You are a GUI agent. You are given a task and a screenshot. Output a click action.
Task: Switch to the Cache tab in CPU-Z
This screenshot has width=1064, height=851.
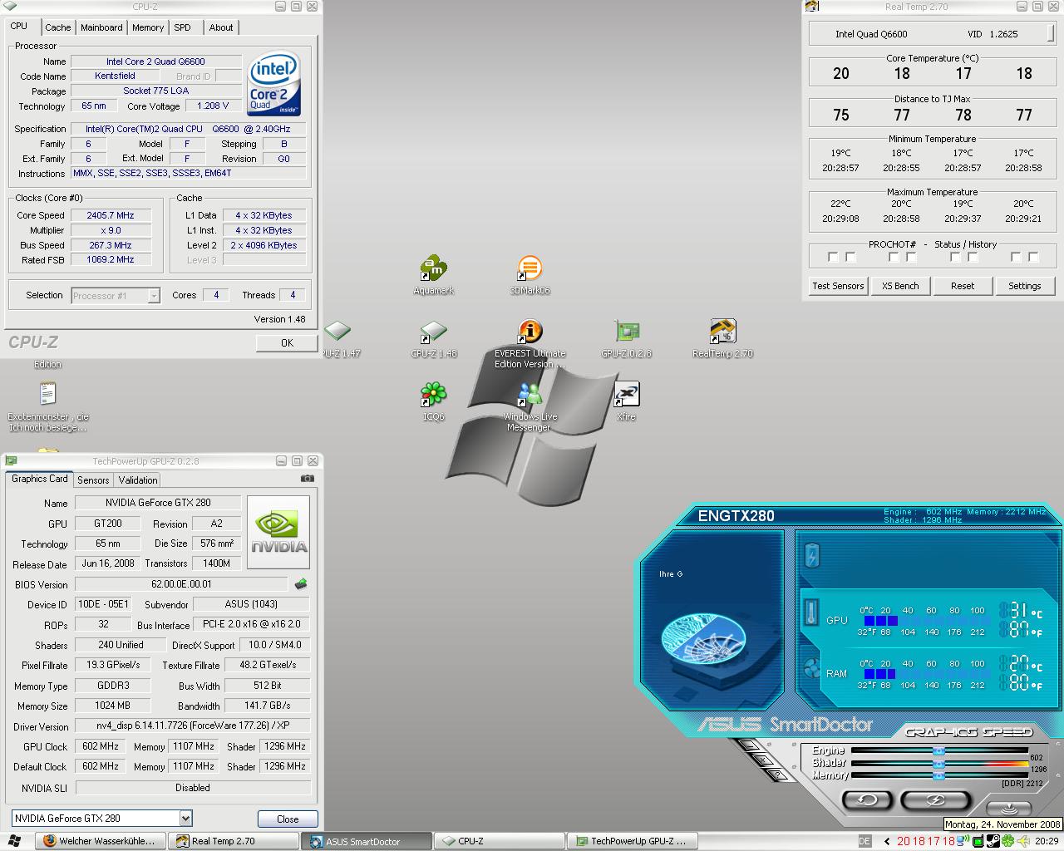tap(58, 27)
